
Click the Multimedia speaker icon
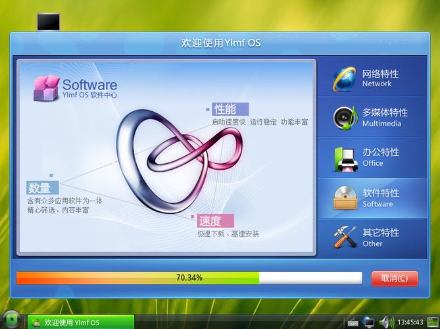pyautogui.click(x=345, y=118)
